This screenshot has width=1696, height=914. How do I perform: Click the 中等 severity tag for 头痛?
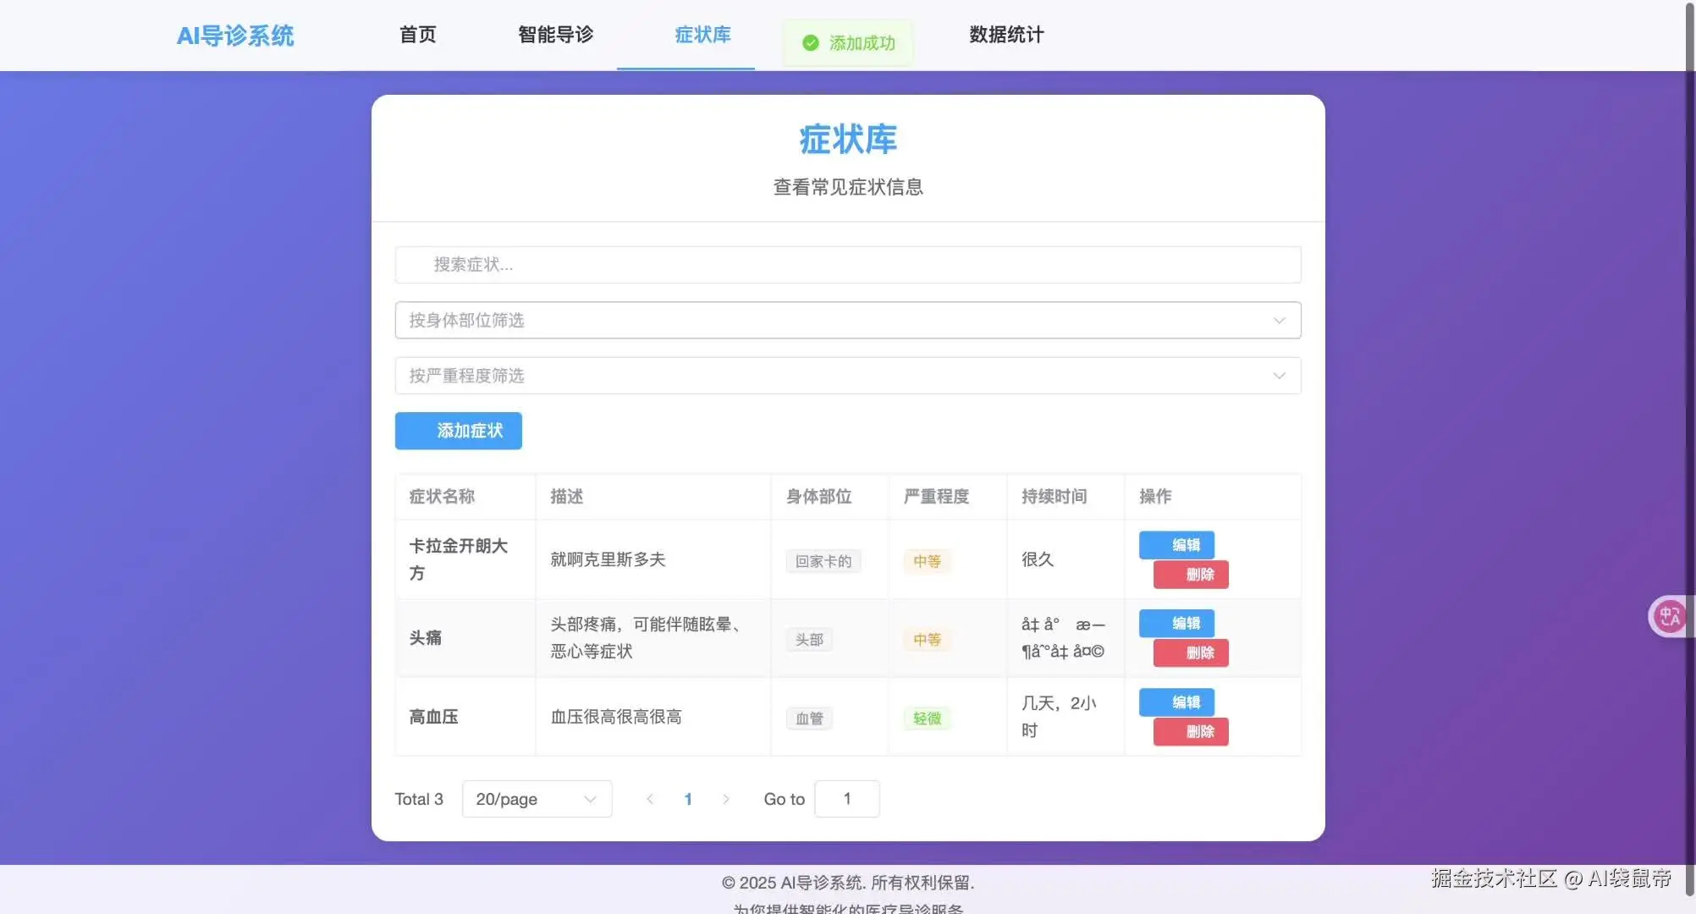pos(927,640)
